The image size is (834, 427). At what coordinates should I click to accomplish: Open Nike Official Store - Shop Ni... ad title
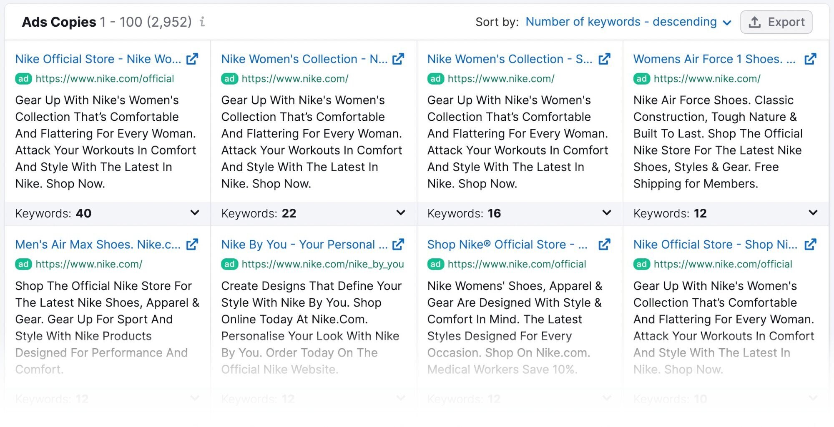coord(715,245)
